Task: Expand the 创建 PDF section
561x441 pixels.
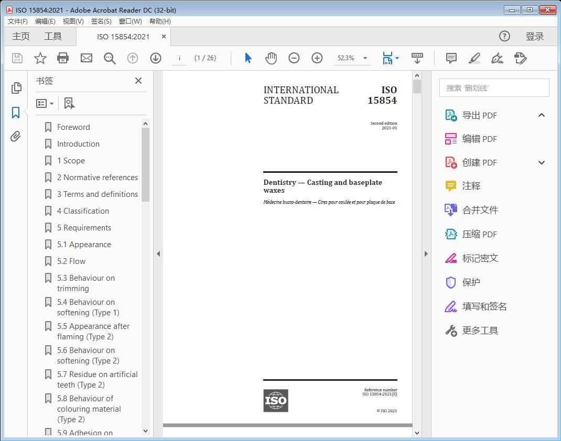Action: (x=542, y=162)
